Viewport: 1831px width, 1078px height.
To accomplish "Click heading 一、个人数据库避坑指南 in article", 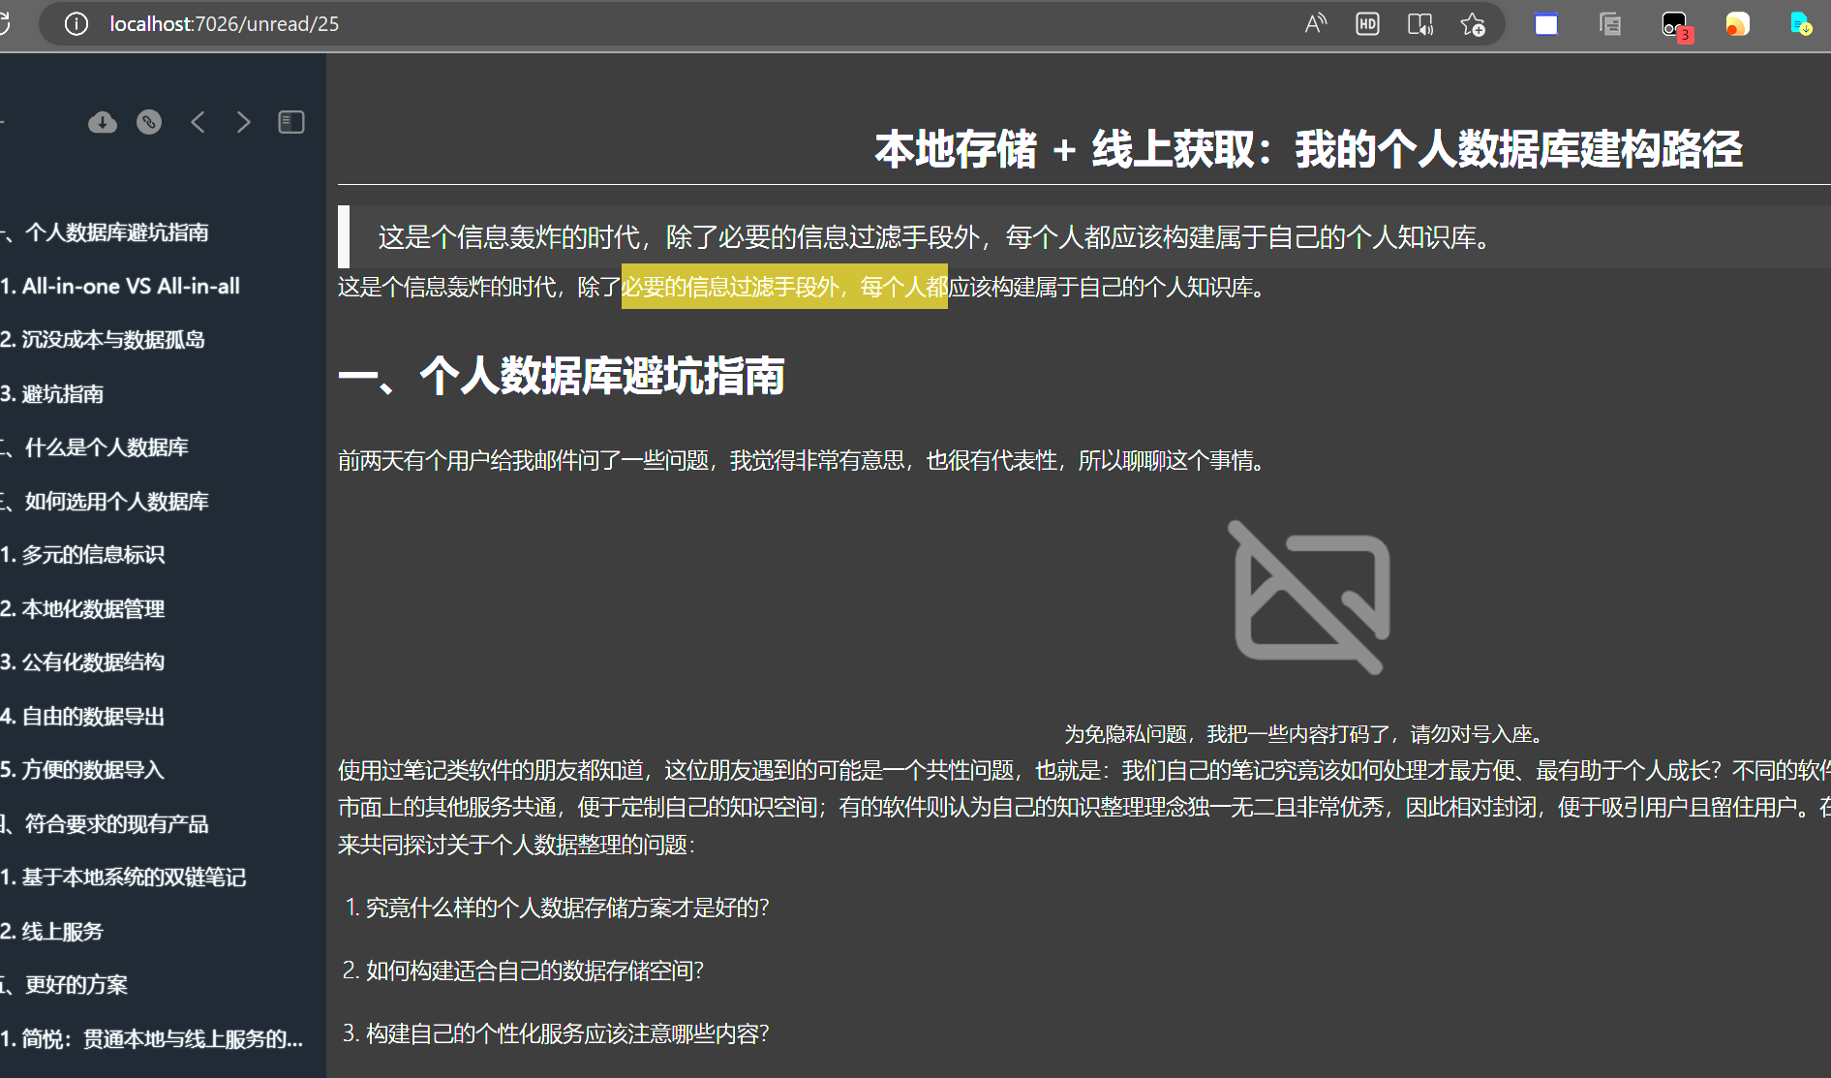I will [562, 376].
